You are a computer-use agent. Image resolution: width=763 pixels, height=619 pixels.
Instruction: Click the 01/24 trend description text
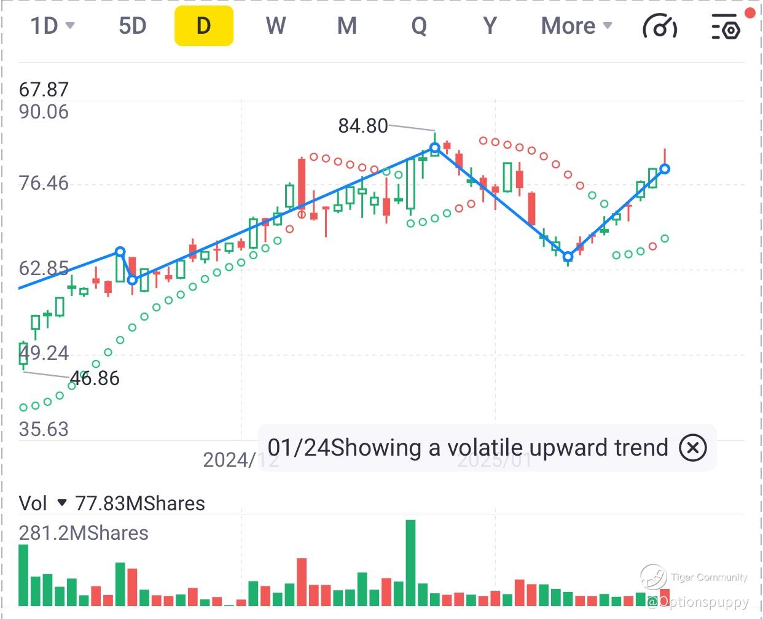[468, 448]
